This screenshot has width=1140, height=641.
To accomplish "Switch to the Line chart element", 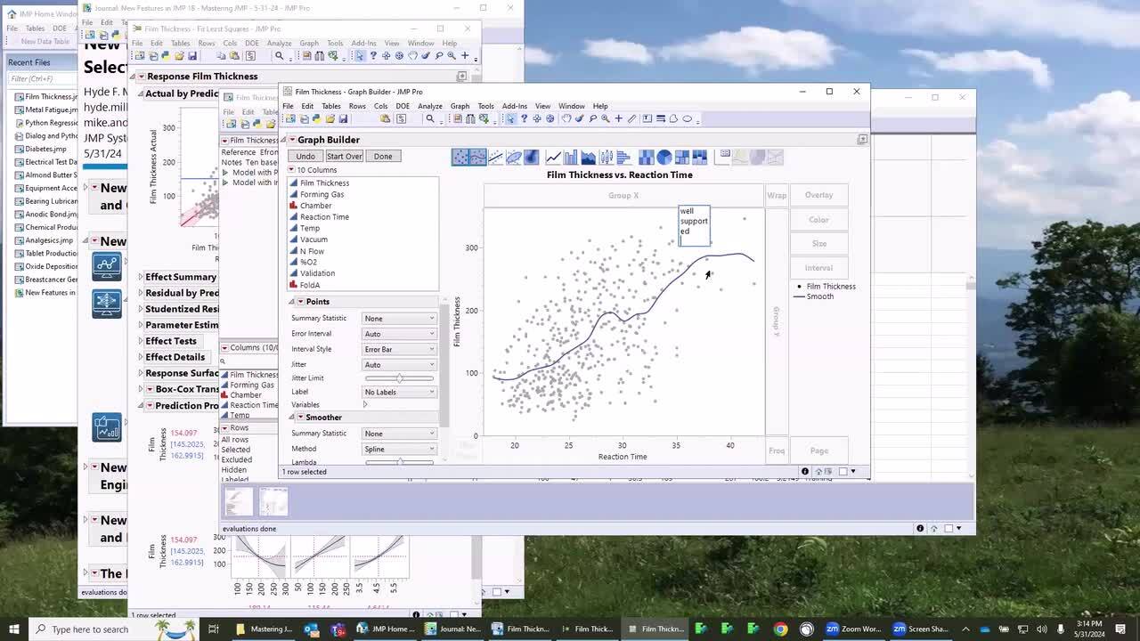I will pyautogui.click(x=553, y=158).
